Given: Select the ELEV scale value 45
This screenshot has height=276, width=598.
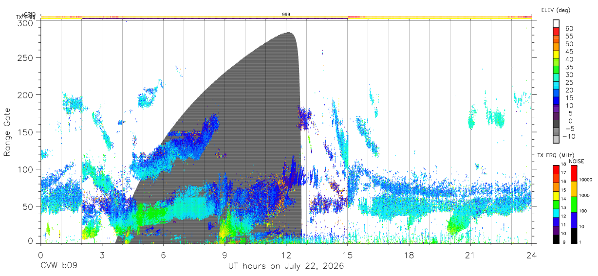Looking at the screenshot, I should click(x=569, y=52).
